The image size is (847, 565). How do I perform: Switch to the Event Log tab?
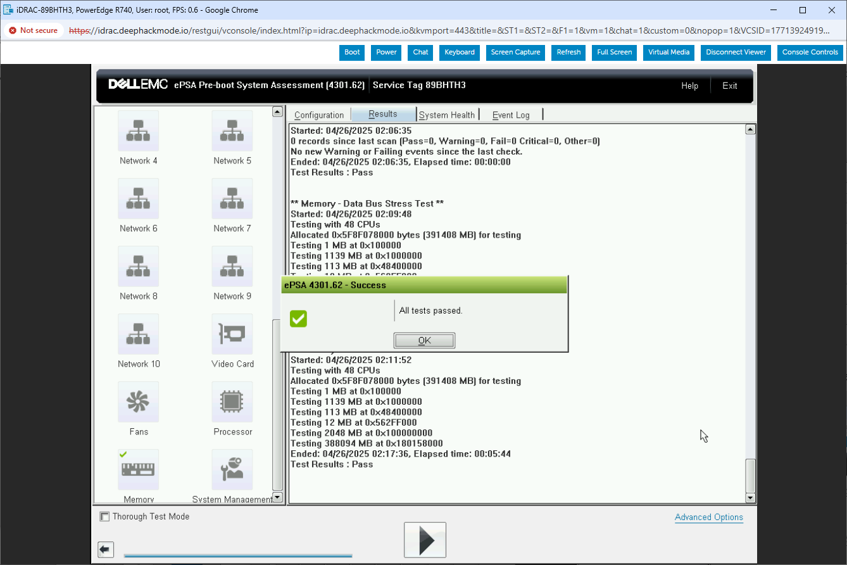tap(511, 115)
